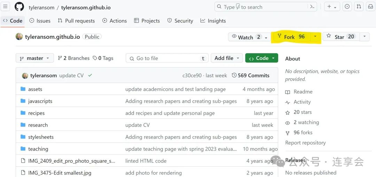This screenshot has width=376, height=177.
Task: Switch to the Projects tab
Action: (147, 21)
